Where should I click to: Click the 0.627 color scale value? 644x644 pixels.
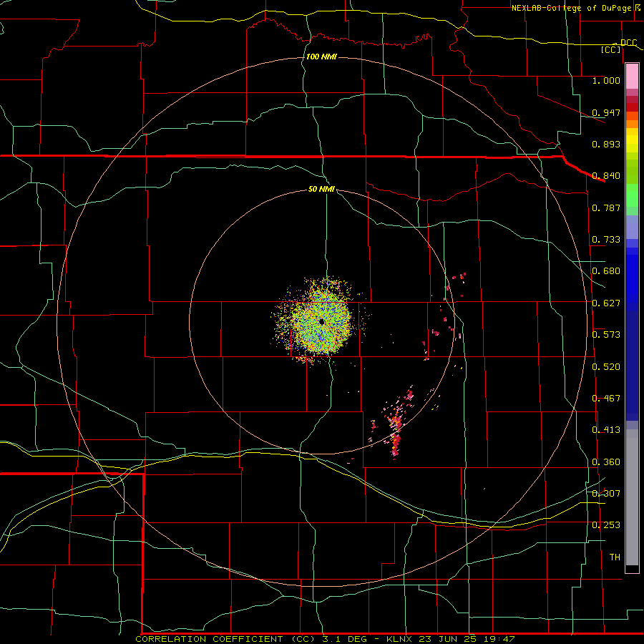click(606, 303)
